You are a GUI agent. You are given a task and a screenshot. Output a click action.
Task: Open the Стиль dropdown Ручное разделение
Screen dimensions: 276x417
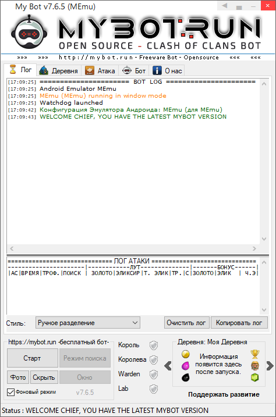point(87,323)
